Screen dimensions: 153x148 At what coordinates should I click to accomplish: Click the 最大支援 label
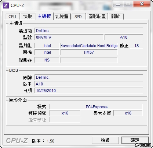102,113
